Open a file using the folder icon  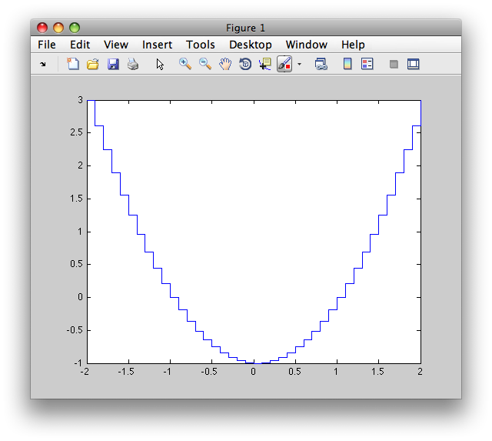pyautogui.click(x=93, y=64)
